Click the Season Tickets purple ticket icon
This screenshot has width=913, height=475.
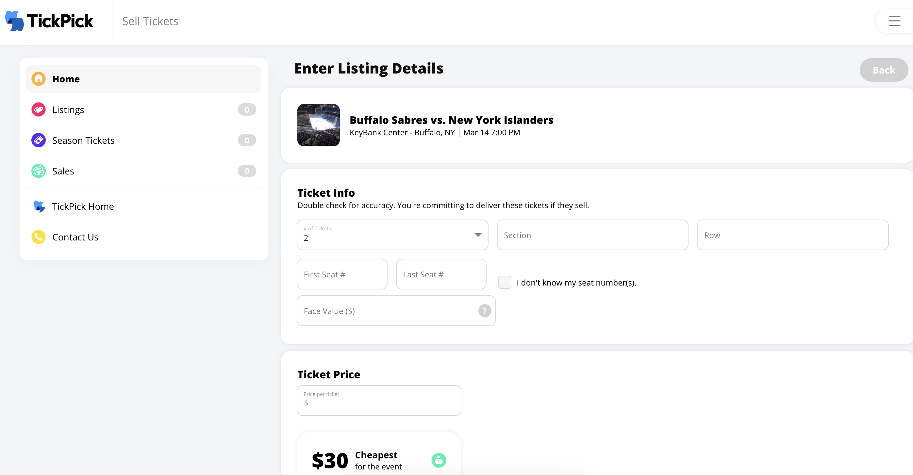38,140
